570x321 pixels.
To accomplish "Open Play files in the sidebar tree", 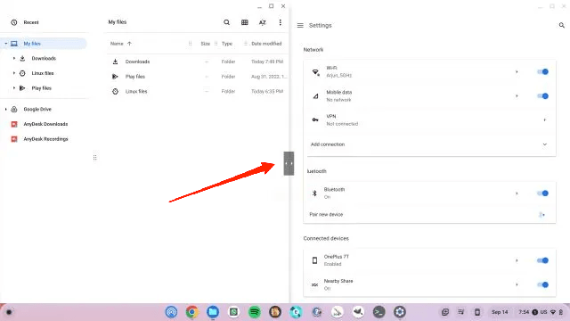I will 41,88.
